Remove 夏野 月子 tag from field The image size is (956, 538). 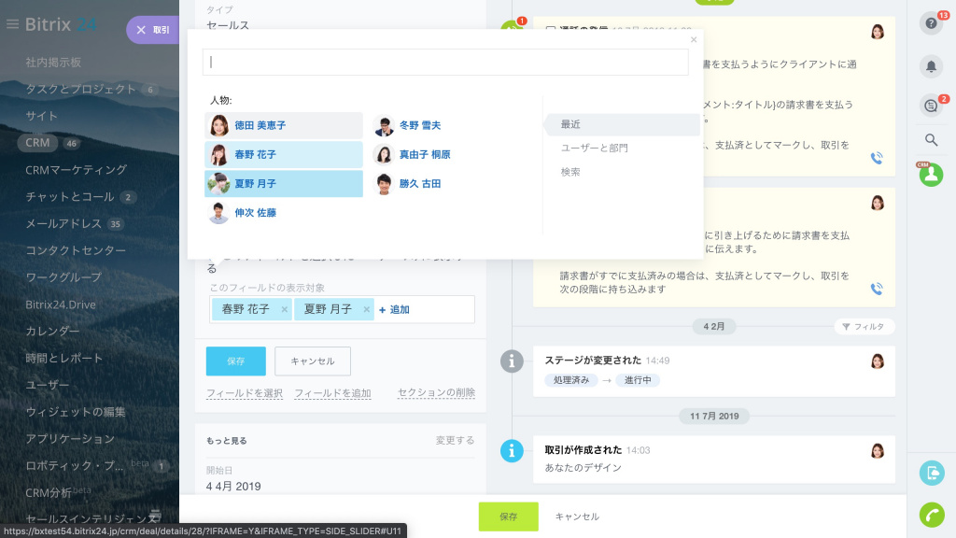(x=366, y=309)
